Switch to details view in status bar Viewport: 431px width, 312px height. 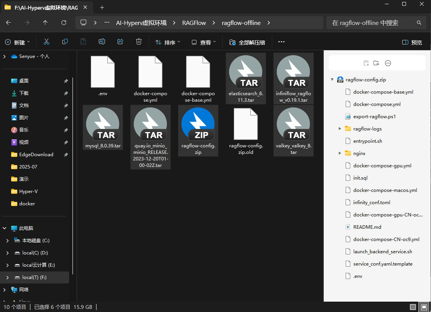point(413,307)
